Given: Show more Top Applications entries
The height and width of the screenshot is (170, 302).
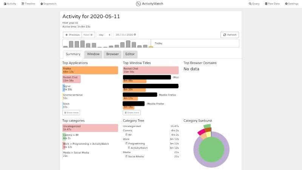Looking at the screenshot, I should coord(71,113).
